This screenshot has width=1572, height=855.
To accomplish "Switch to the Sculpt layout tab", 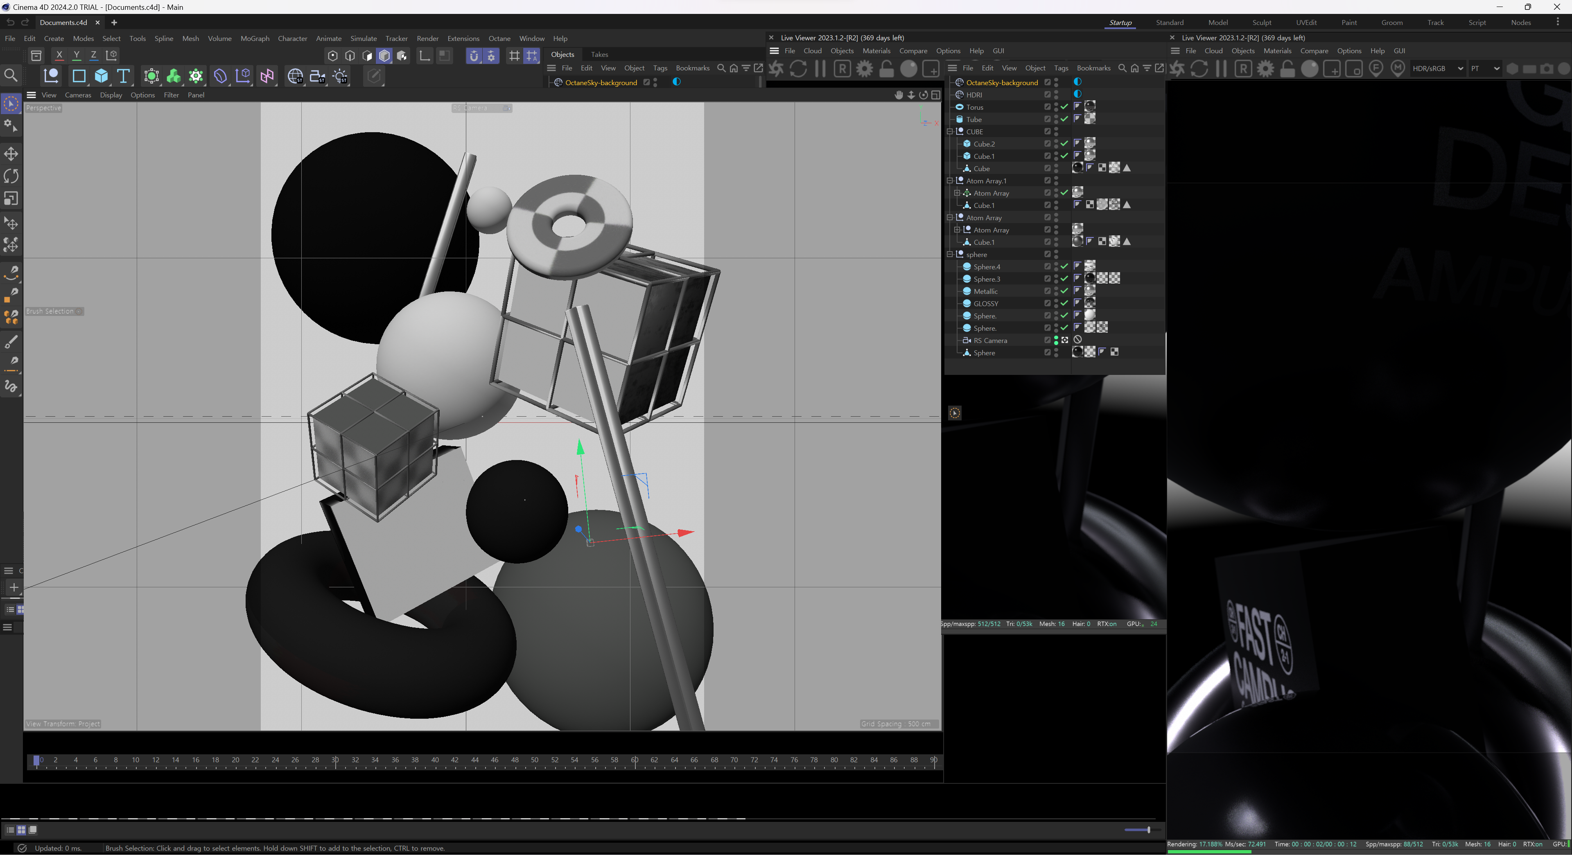I will (x=1261, y=23).
